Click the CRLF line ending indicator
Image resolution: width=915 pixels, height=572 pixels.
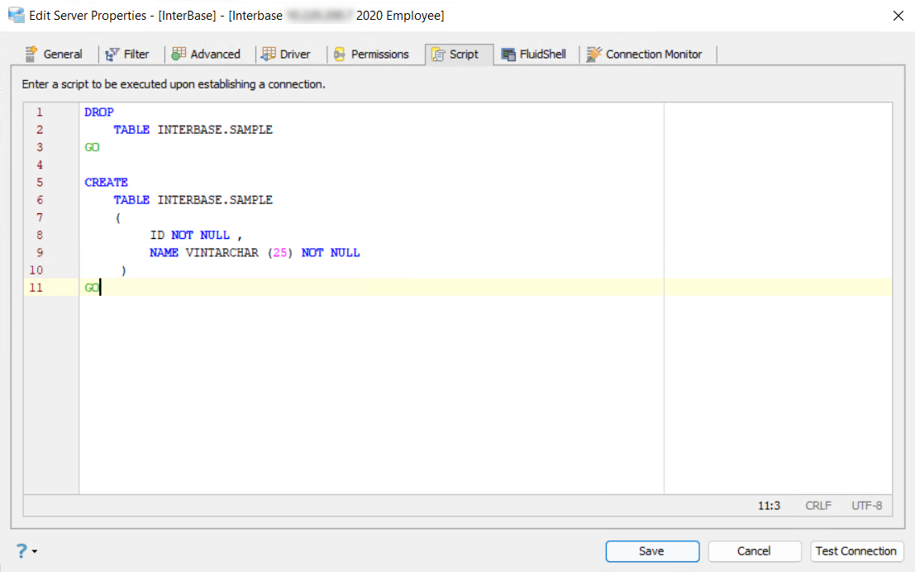click(x=818, y=506)
